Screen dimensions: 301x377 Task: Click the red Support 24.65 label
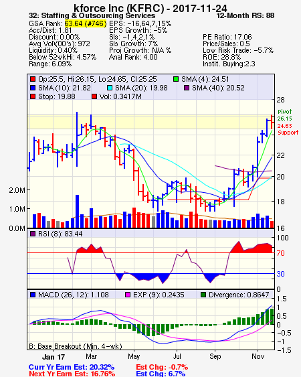pyautogui.click(x=288, y=129)
